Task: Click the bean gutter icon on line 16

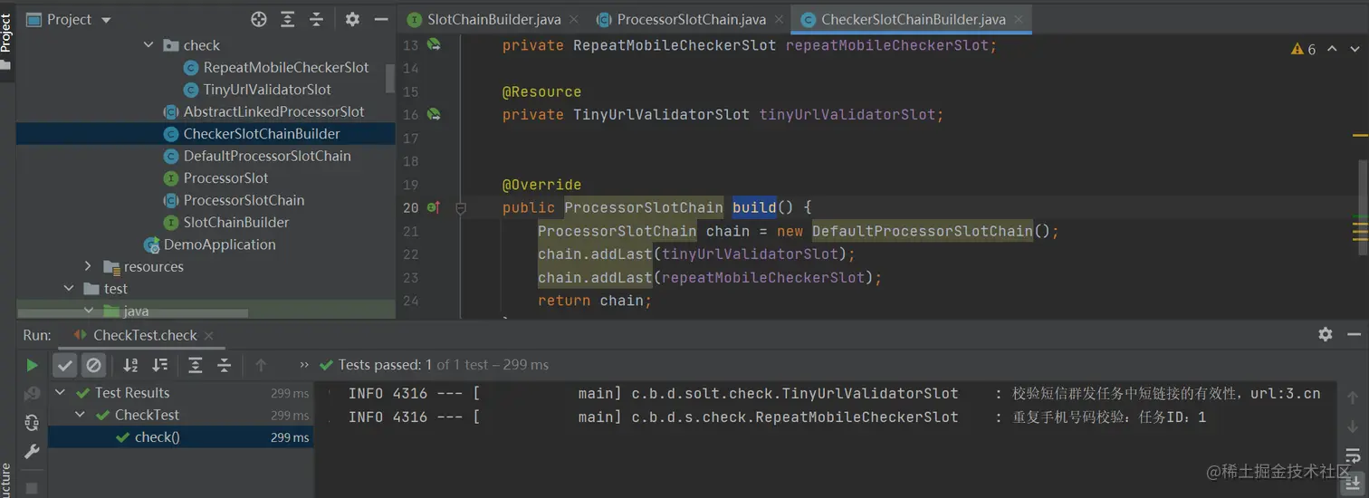Action: (x=434, y=114)
